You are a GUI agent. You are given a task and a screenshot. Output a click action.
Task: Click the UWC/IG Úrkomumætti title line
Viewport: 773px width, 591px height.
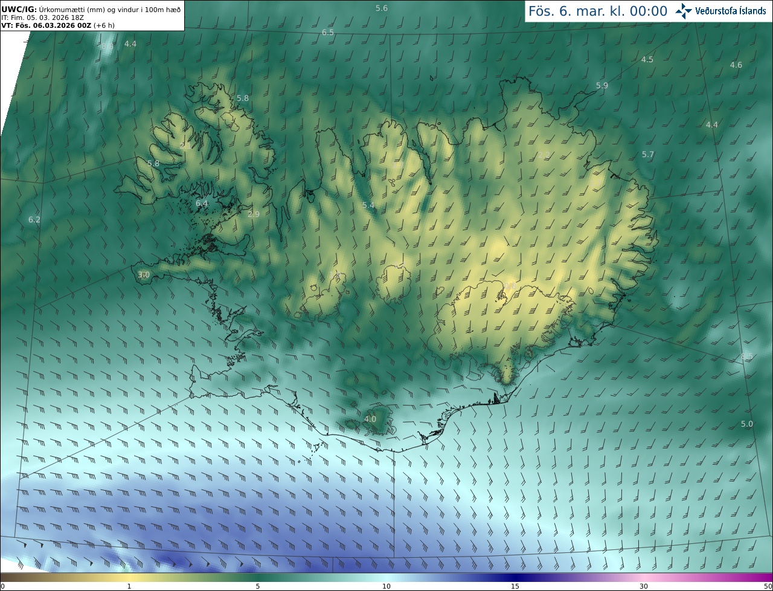tap(91, 10)
